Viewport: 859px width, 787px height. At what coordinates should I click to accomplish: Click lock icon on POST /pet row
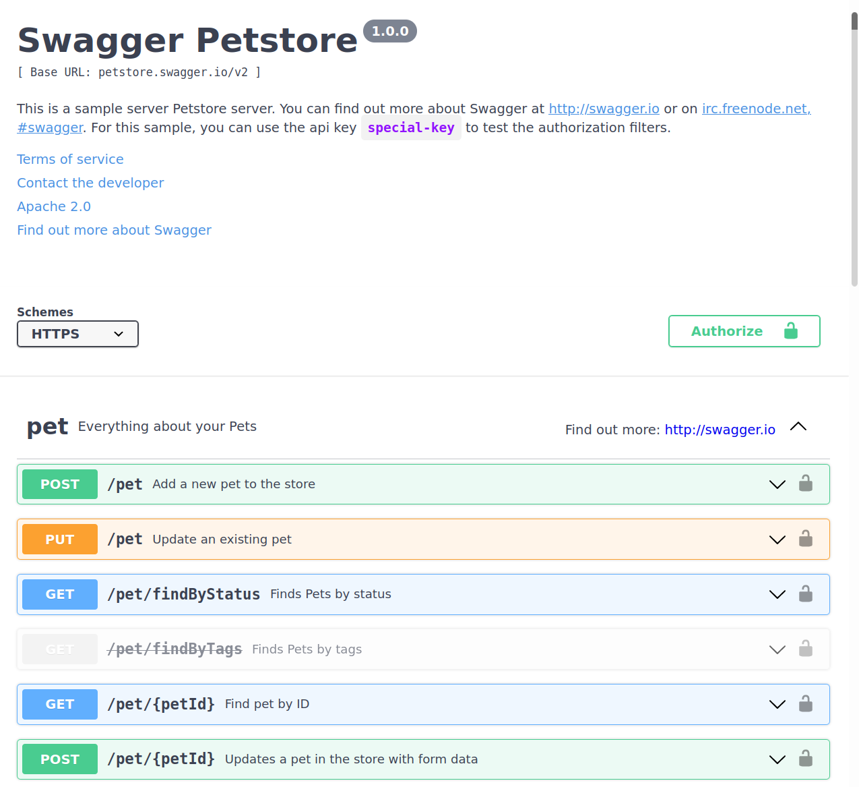click(806, 484)
